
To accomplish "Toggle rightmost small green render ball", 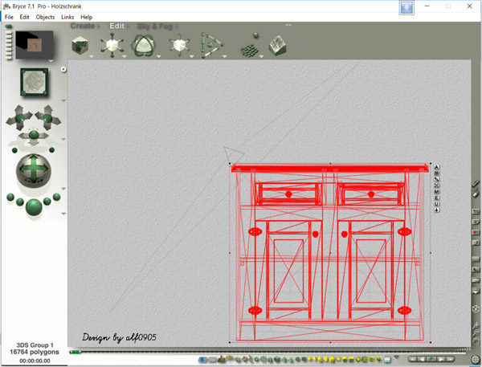I will click(x=56, y=197).
